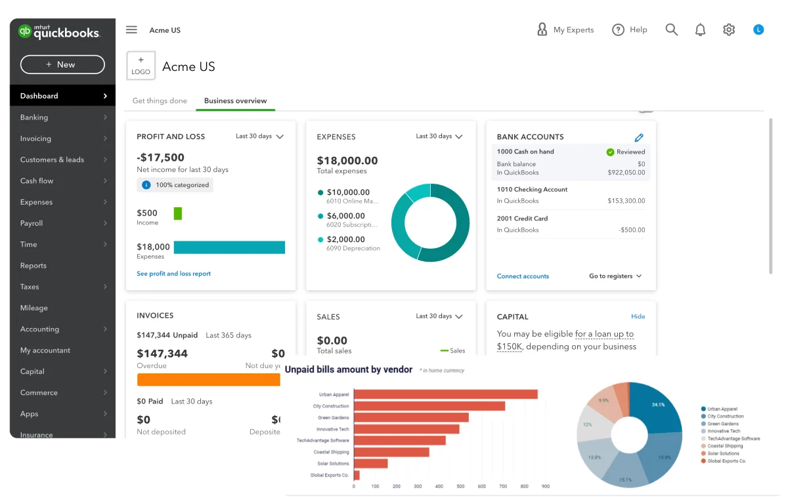Click the info icon beside 100% categorized
This screenshot has width=788, height=500.
(x=146, y=185)
